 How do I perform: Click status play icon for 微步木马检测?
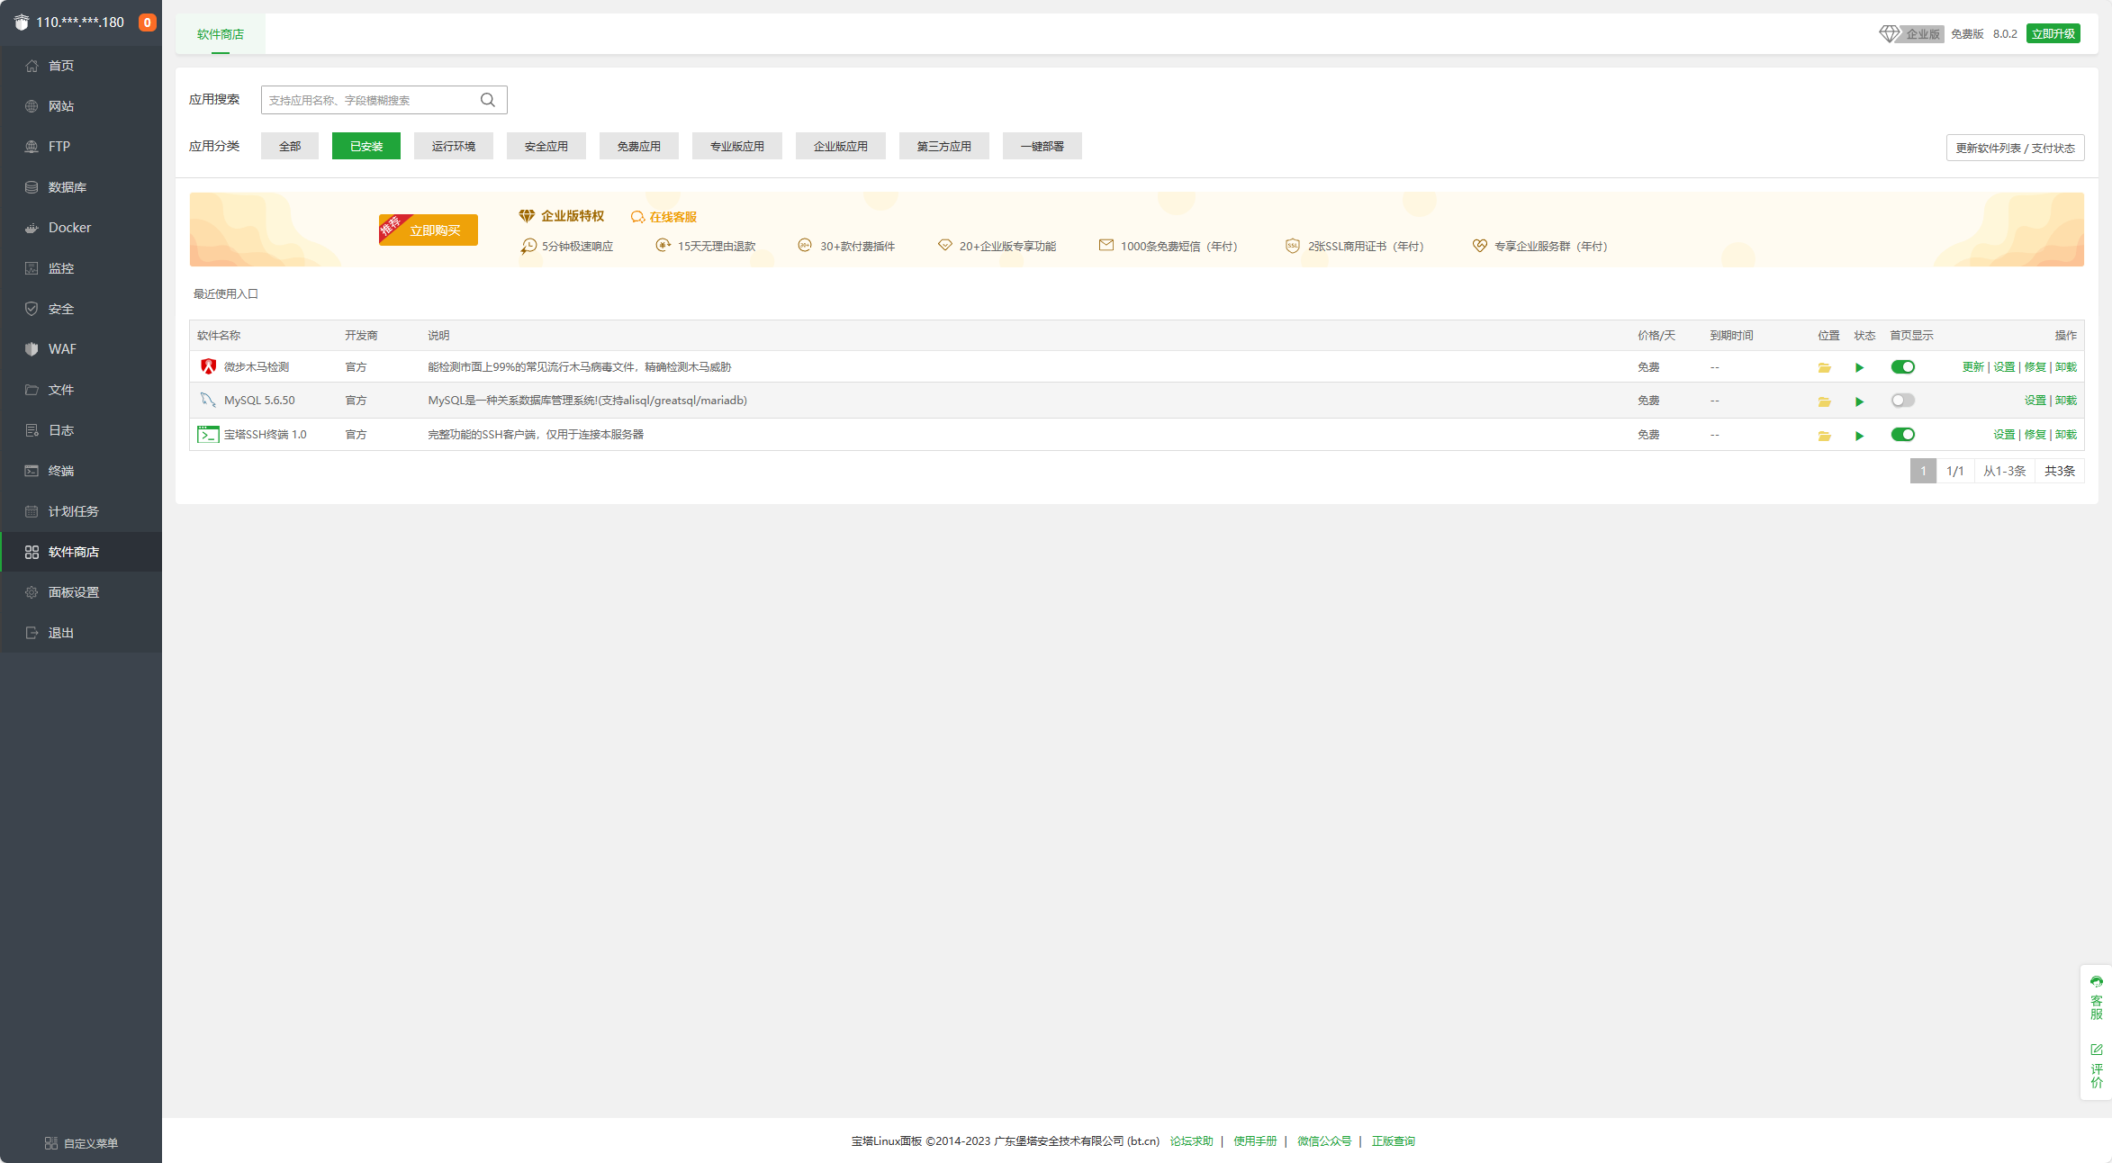coord(1859,367)
